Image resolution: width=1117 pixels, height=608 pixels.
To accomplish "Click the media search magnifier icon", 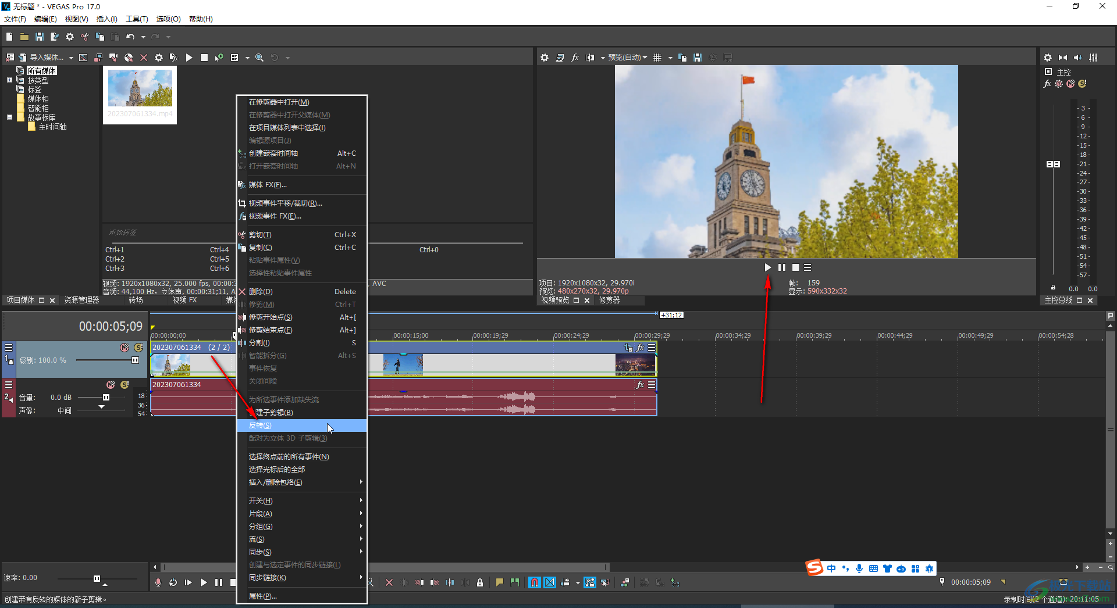I will 259,58.
